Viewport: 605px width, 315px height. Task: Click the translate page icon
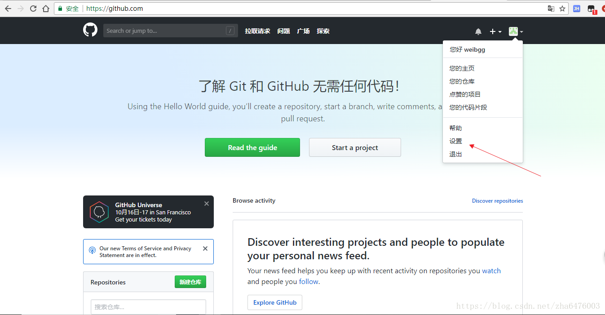(551, 9)
